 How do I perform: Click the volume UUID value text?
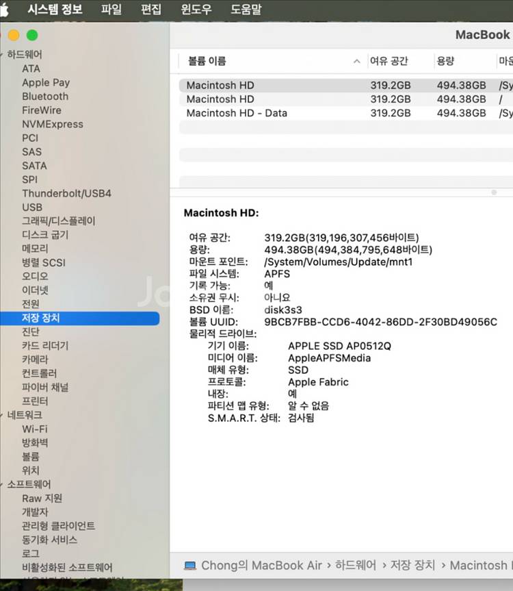coord(380,322)
